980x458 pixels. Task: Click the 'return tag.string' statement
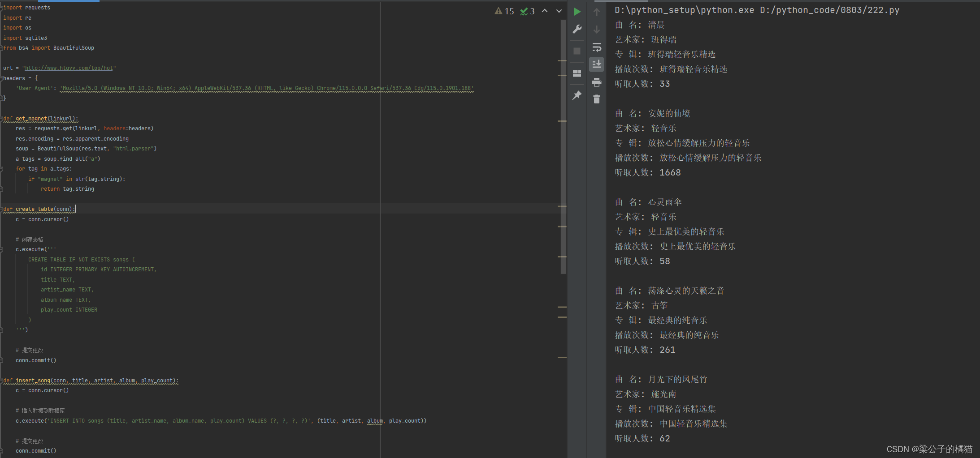click(67, 189)
